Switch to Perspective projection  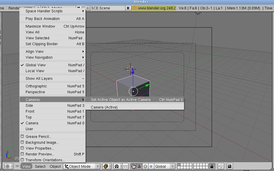click(52, 92)
